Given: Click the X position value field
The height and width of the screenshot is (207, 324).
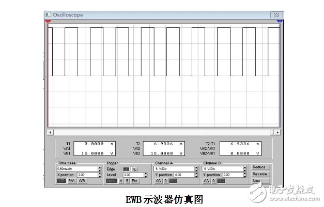Looking at the screenshot, I should [x=88, y=175].
